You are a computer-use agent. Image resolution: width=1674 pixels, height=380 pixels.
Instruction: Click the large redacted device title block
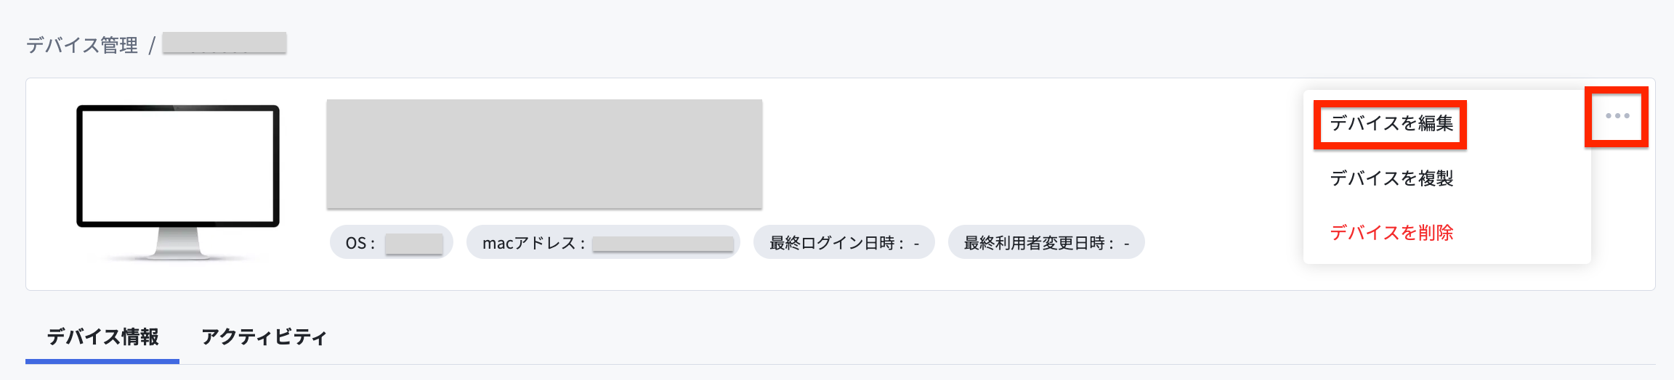pyautogui.click(x=544, y=154)
